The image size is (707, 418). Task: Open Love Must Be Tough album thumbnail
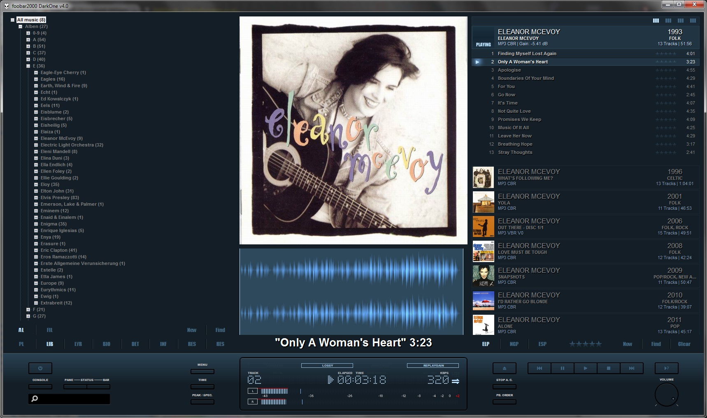[483, 251]
